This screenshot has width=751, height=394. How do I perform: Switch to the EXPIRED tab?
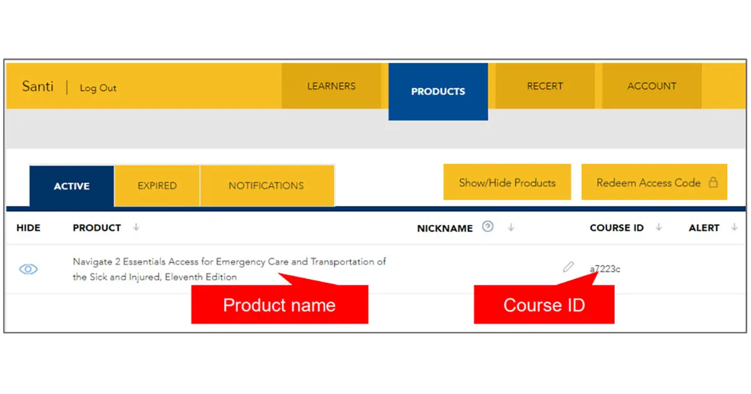coord(156,186)
